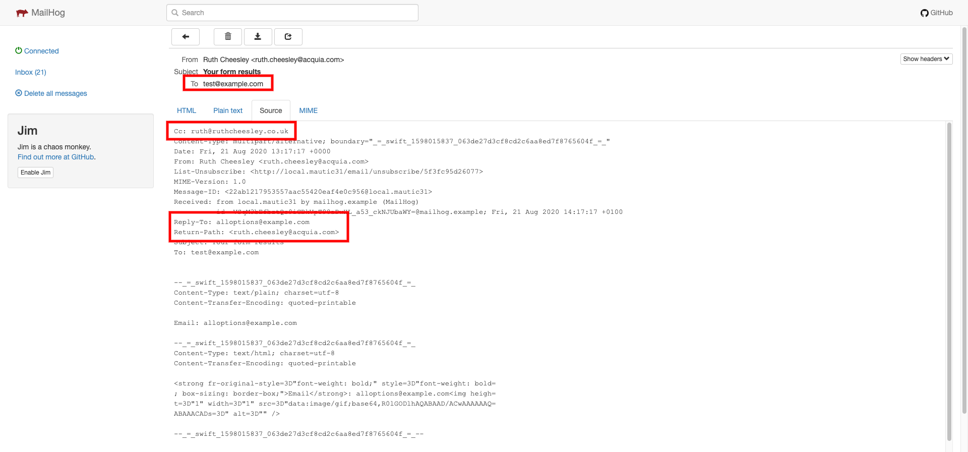Image resolution: width=968 pixels, height=452 pixels.
Task: Click the Content-Type: text/html line
Action: 254,353
